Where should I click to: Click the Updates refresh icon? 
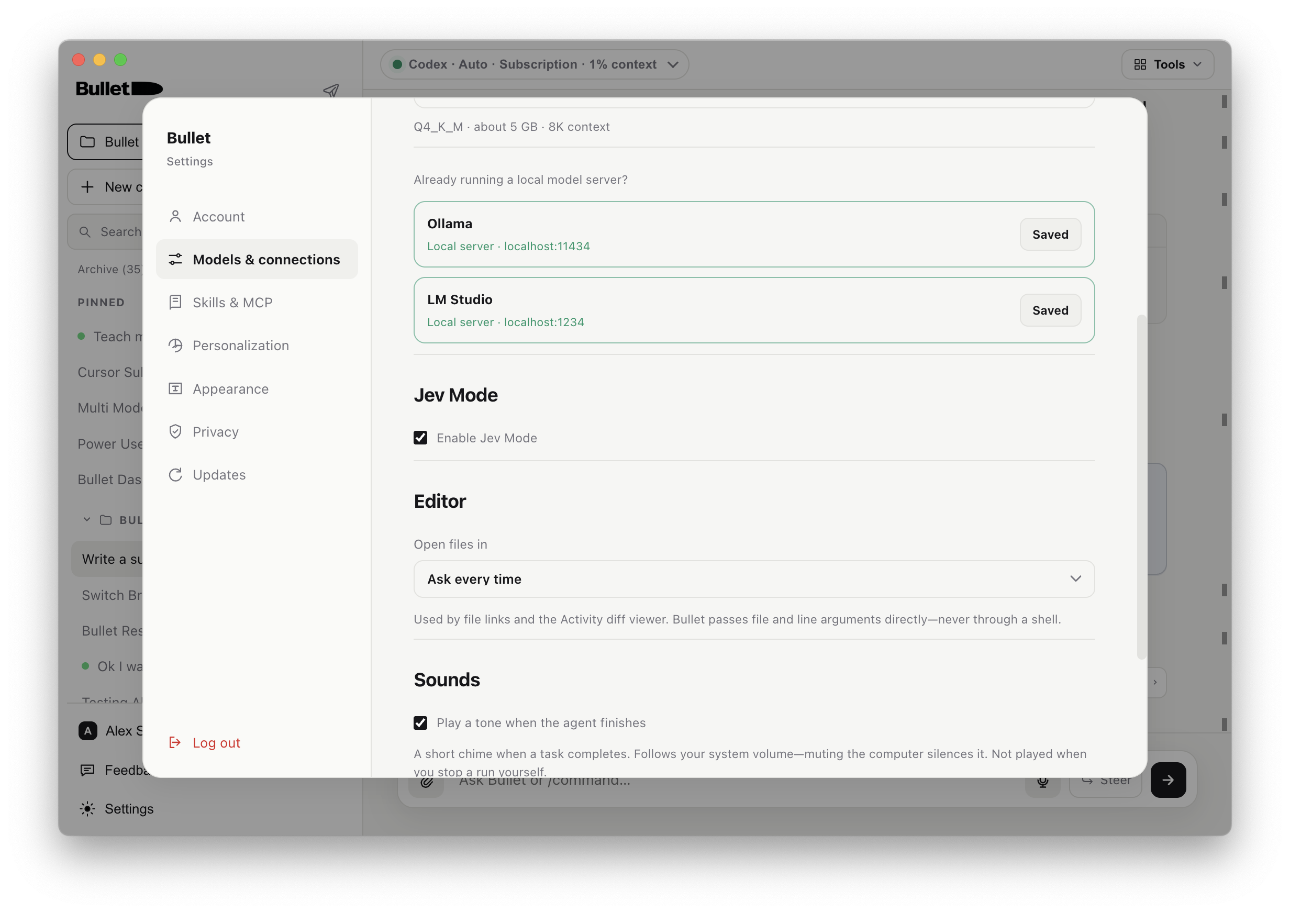click(x=175, y=474)
